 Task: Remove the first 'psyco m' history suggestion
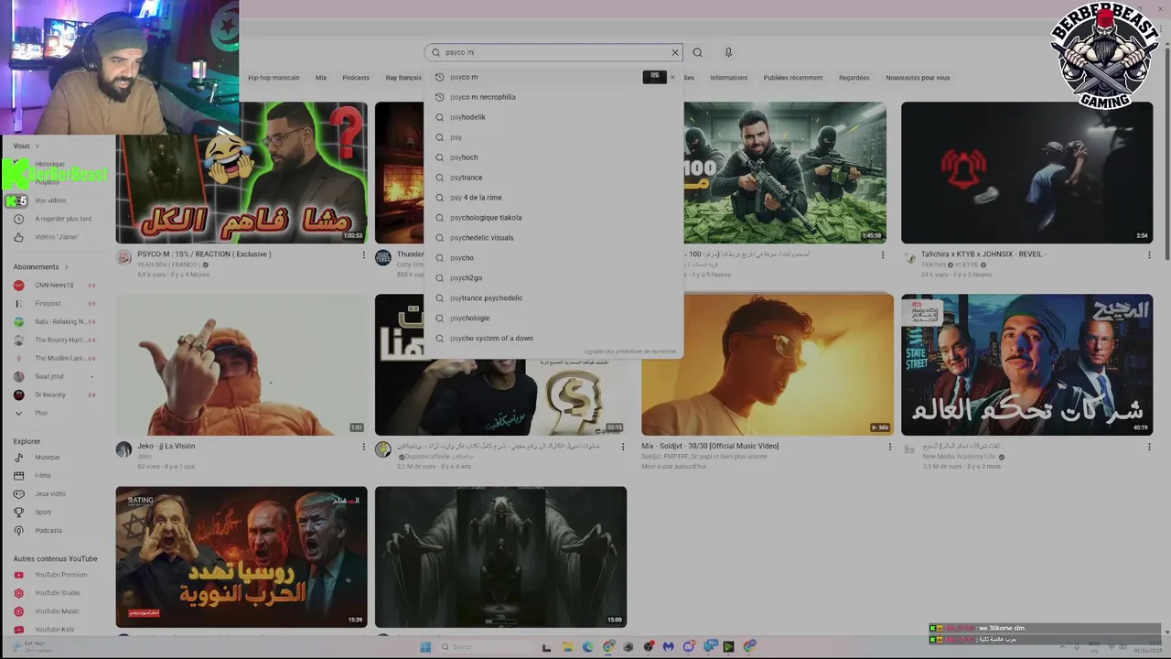[x=672, y=77]
